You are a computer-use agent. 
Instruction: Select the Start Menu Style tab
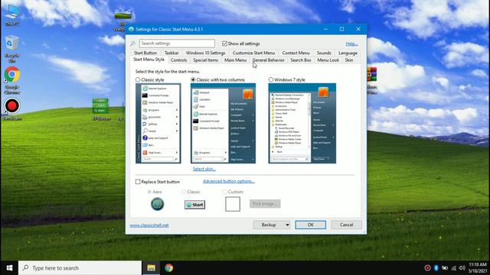tap(149, 60)
